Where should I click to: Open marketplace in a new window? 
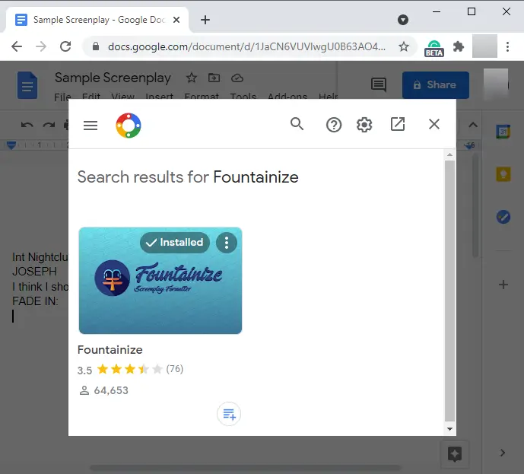(398, 124)
